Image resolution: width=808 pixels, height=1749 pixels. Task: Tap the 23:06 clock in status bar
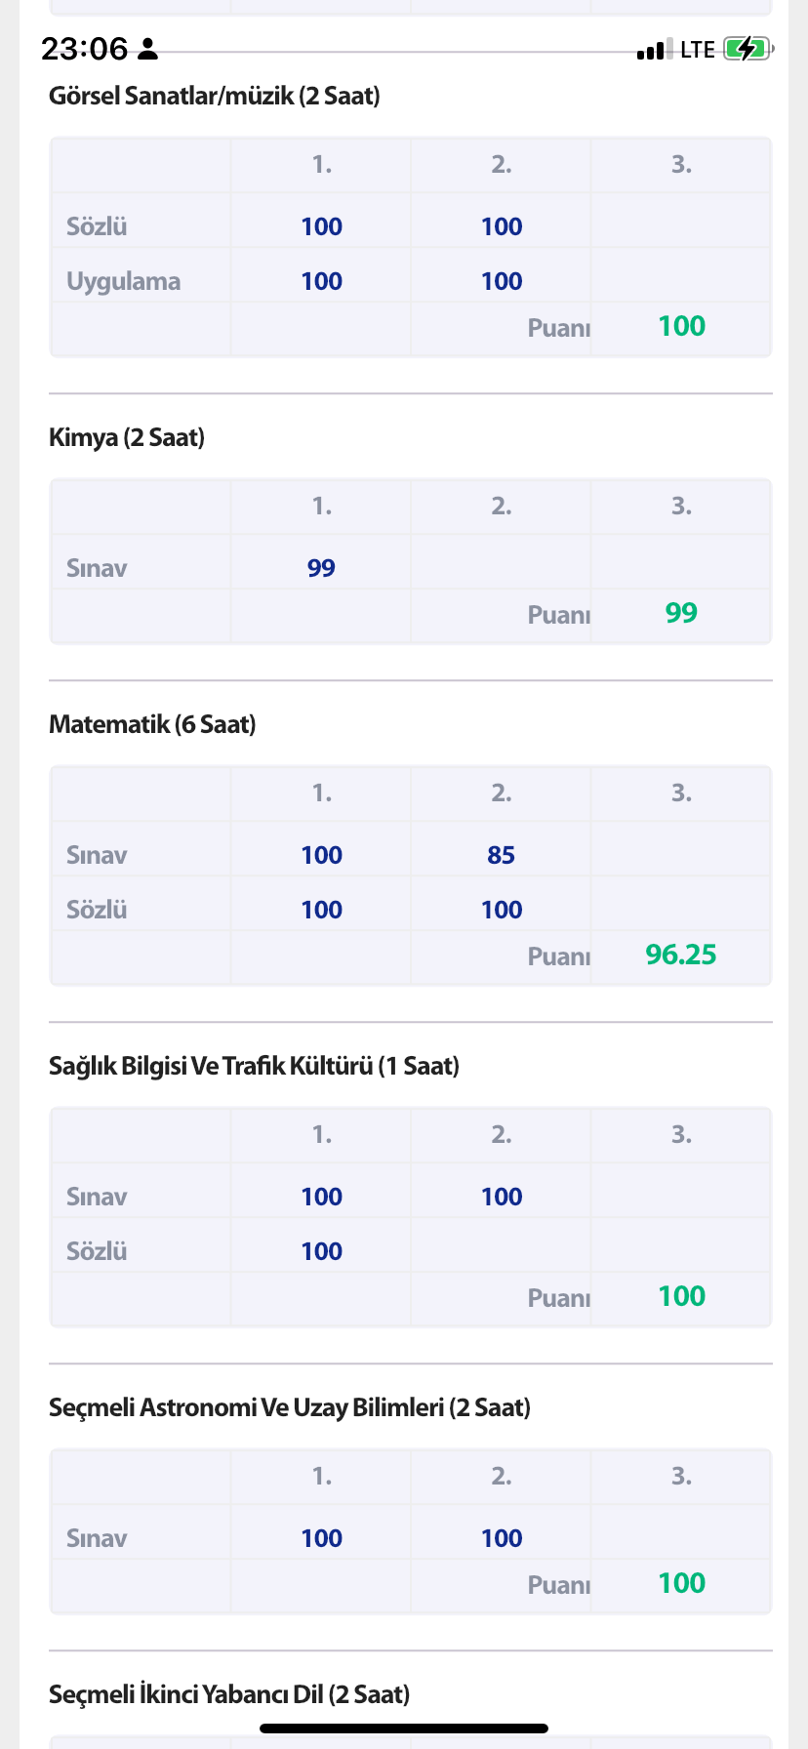(85, 49)
